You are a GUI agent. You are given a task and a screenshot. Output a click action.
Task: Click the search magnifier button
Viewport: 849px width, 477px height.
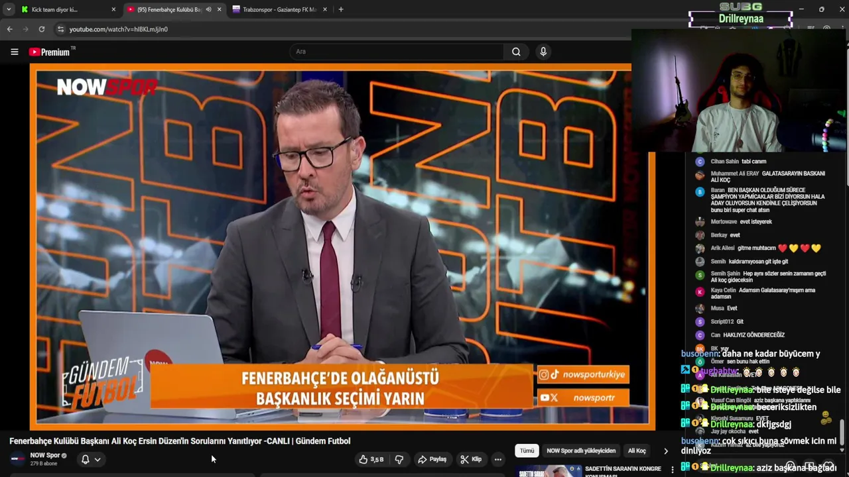point(516,52)
